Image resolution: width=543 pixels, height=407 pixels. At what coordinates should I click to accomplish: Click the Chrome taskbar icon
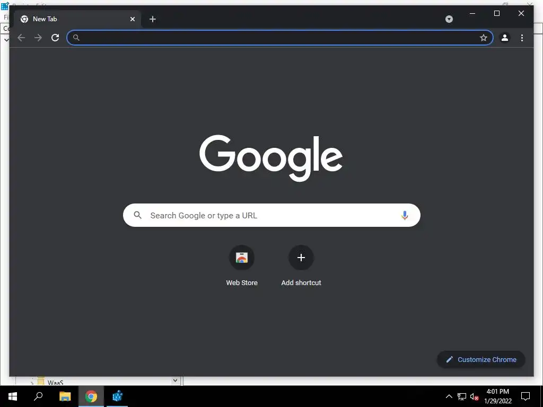tap(91, 396)
